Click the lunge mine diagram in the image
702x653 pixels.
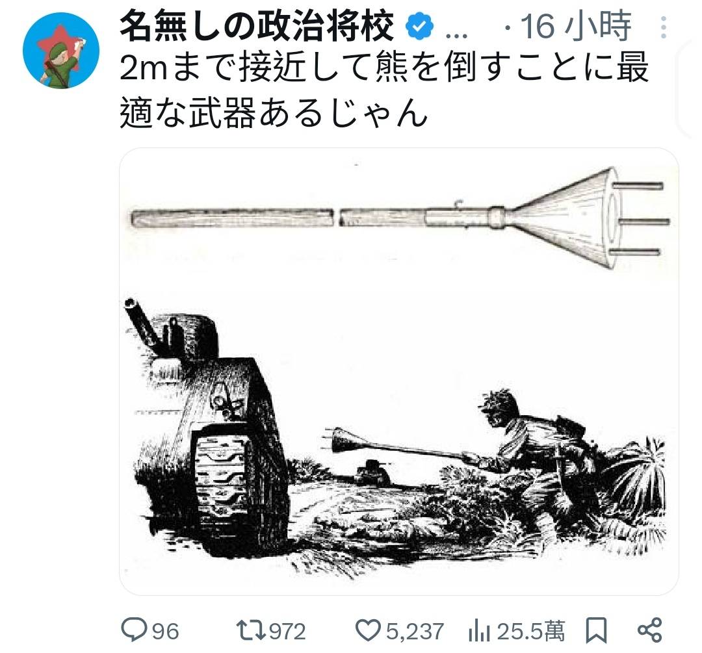click(400, 219)
